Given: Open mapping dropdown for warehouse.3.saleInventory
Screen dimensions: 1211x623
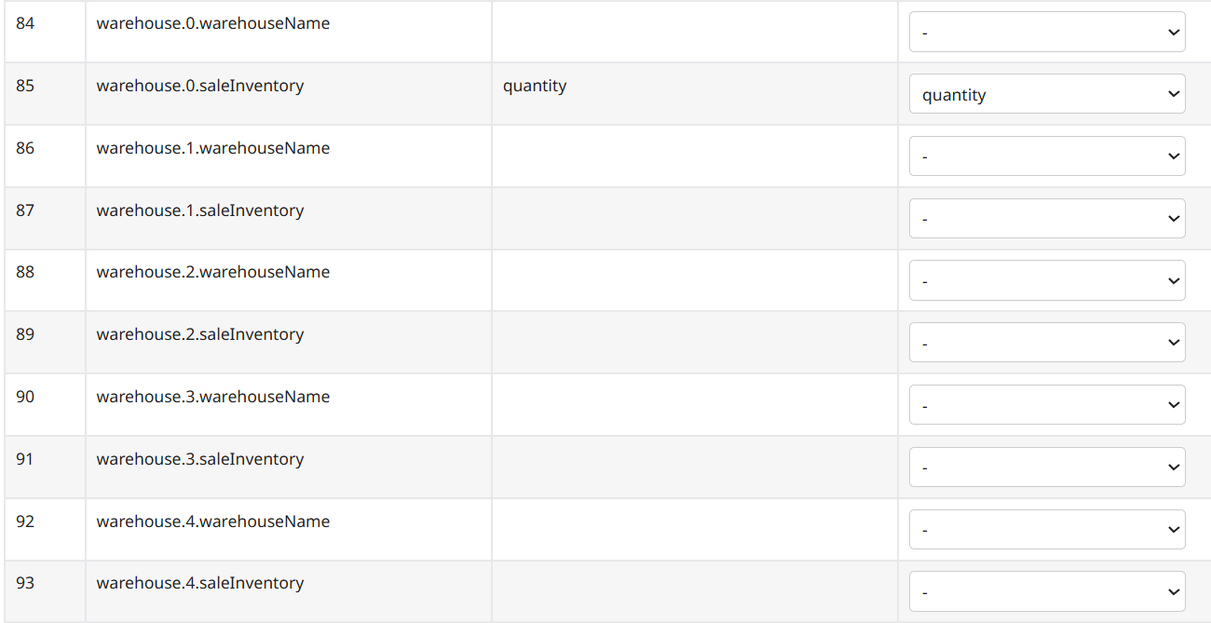Looking at the screenshot, I should click(x=1046, y=467).
